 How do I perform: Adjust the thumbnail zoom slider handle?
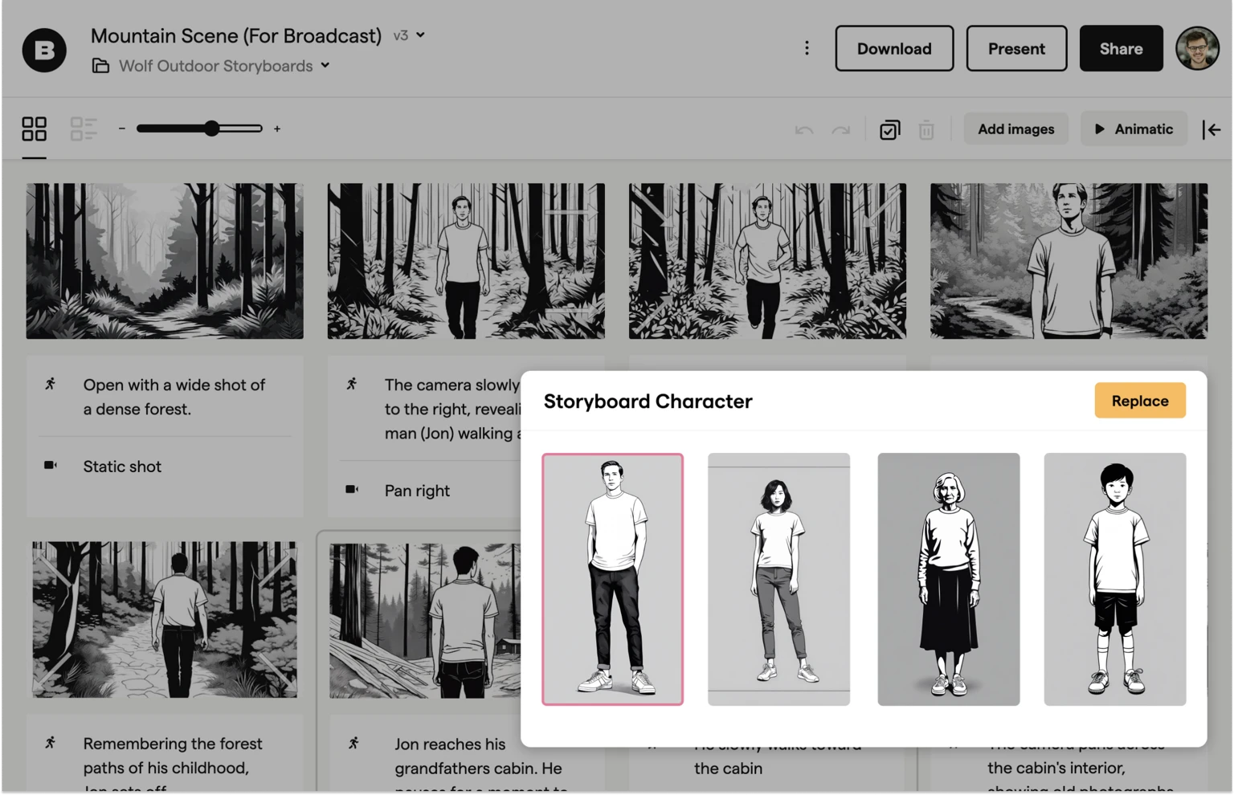click(211, 128)
